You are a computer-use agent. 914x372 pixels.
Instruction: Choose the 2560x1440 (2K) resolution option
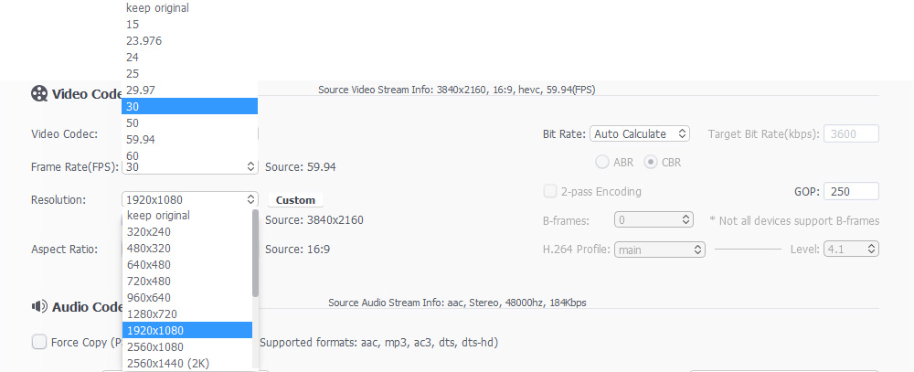pyautogui.click(x=168, y=363)
